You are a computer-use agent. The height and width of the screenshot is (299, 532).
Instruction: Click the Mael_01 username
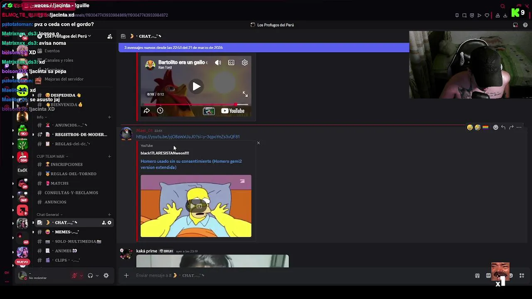point(144,130)
